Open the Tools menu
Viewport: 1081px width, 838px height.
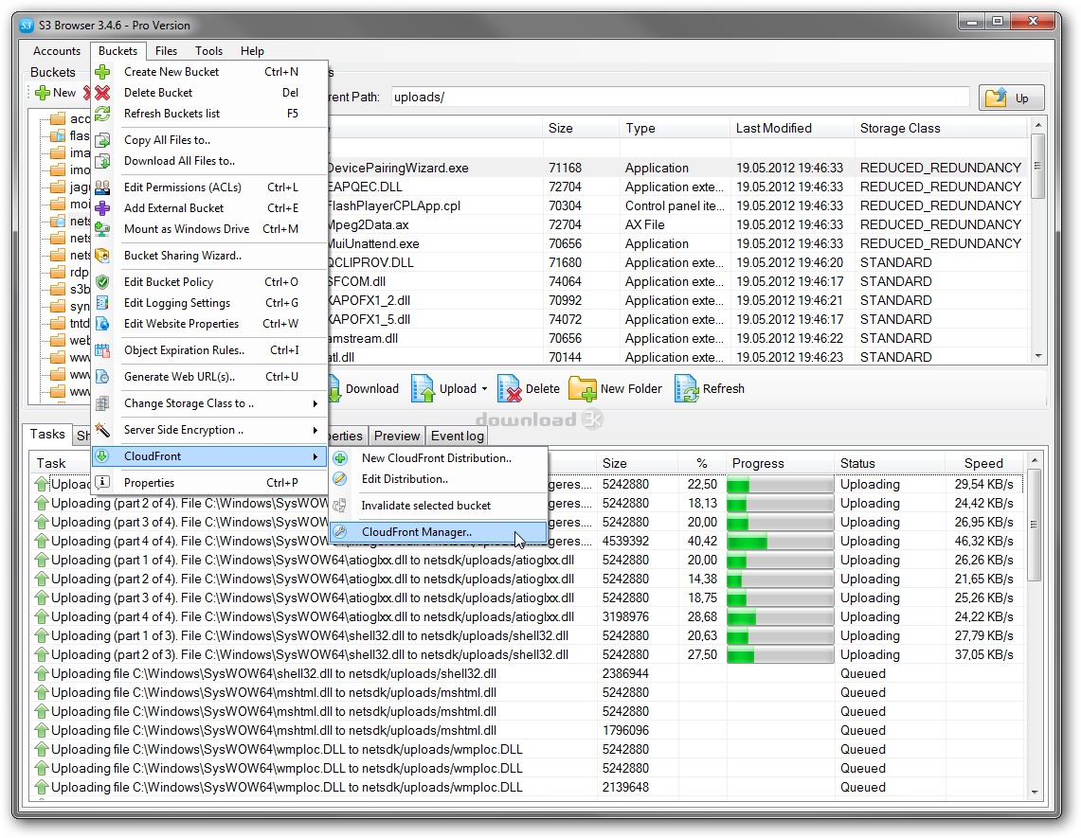[208, 50]
